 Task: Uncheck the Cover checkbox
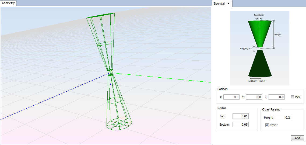coord(267,125)
